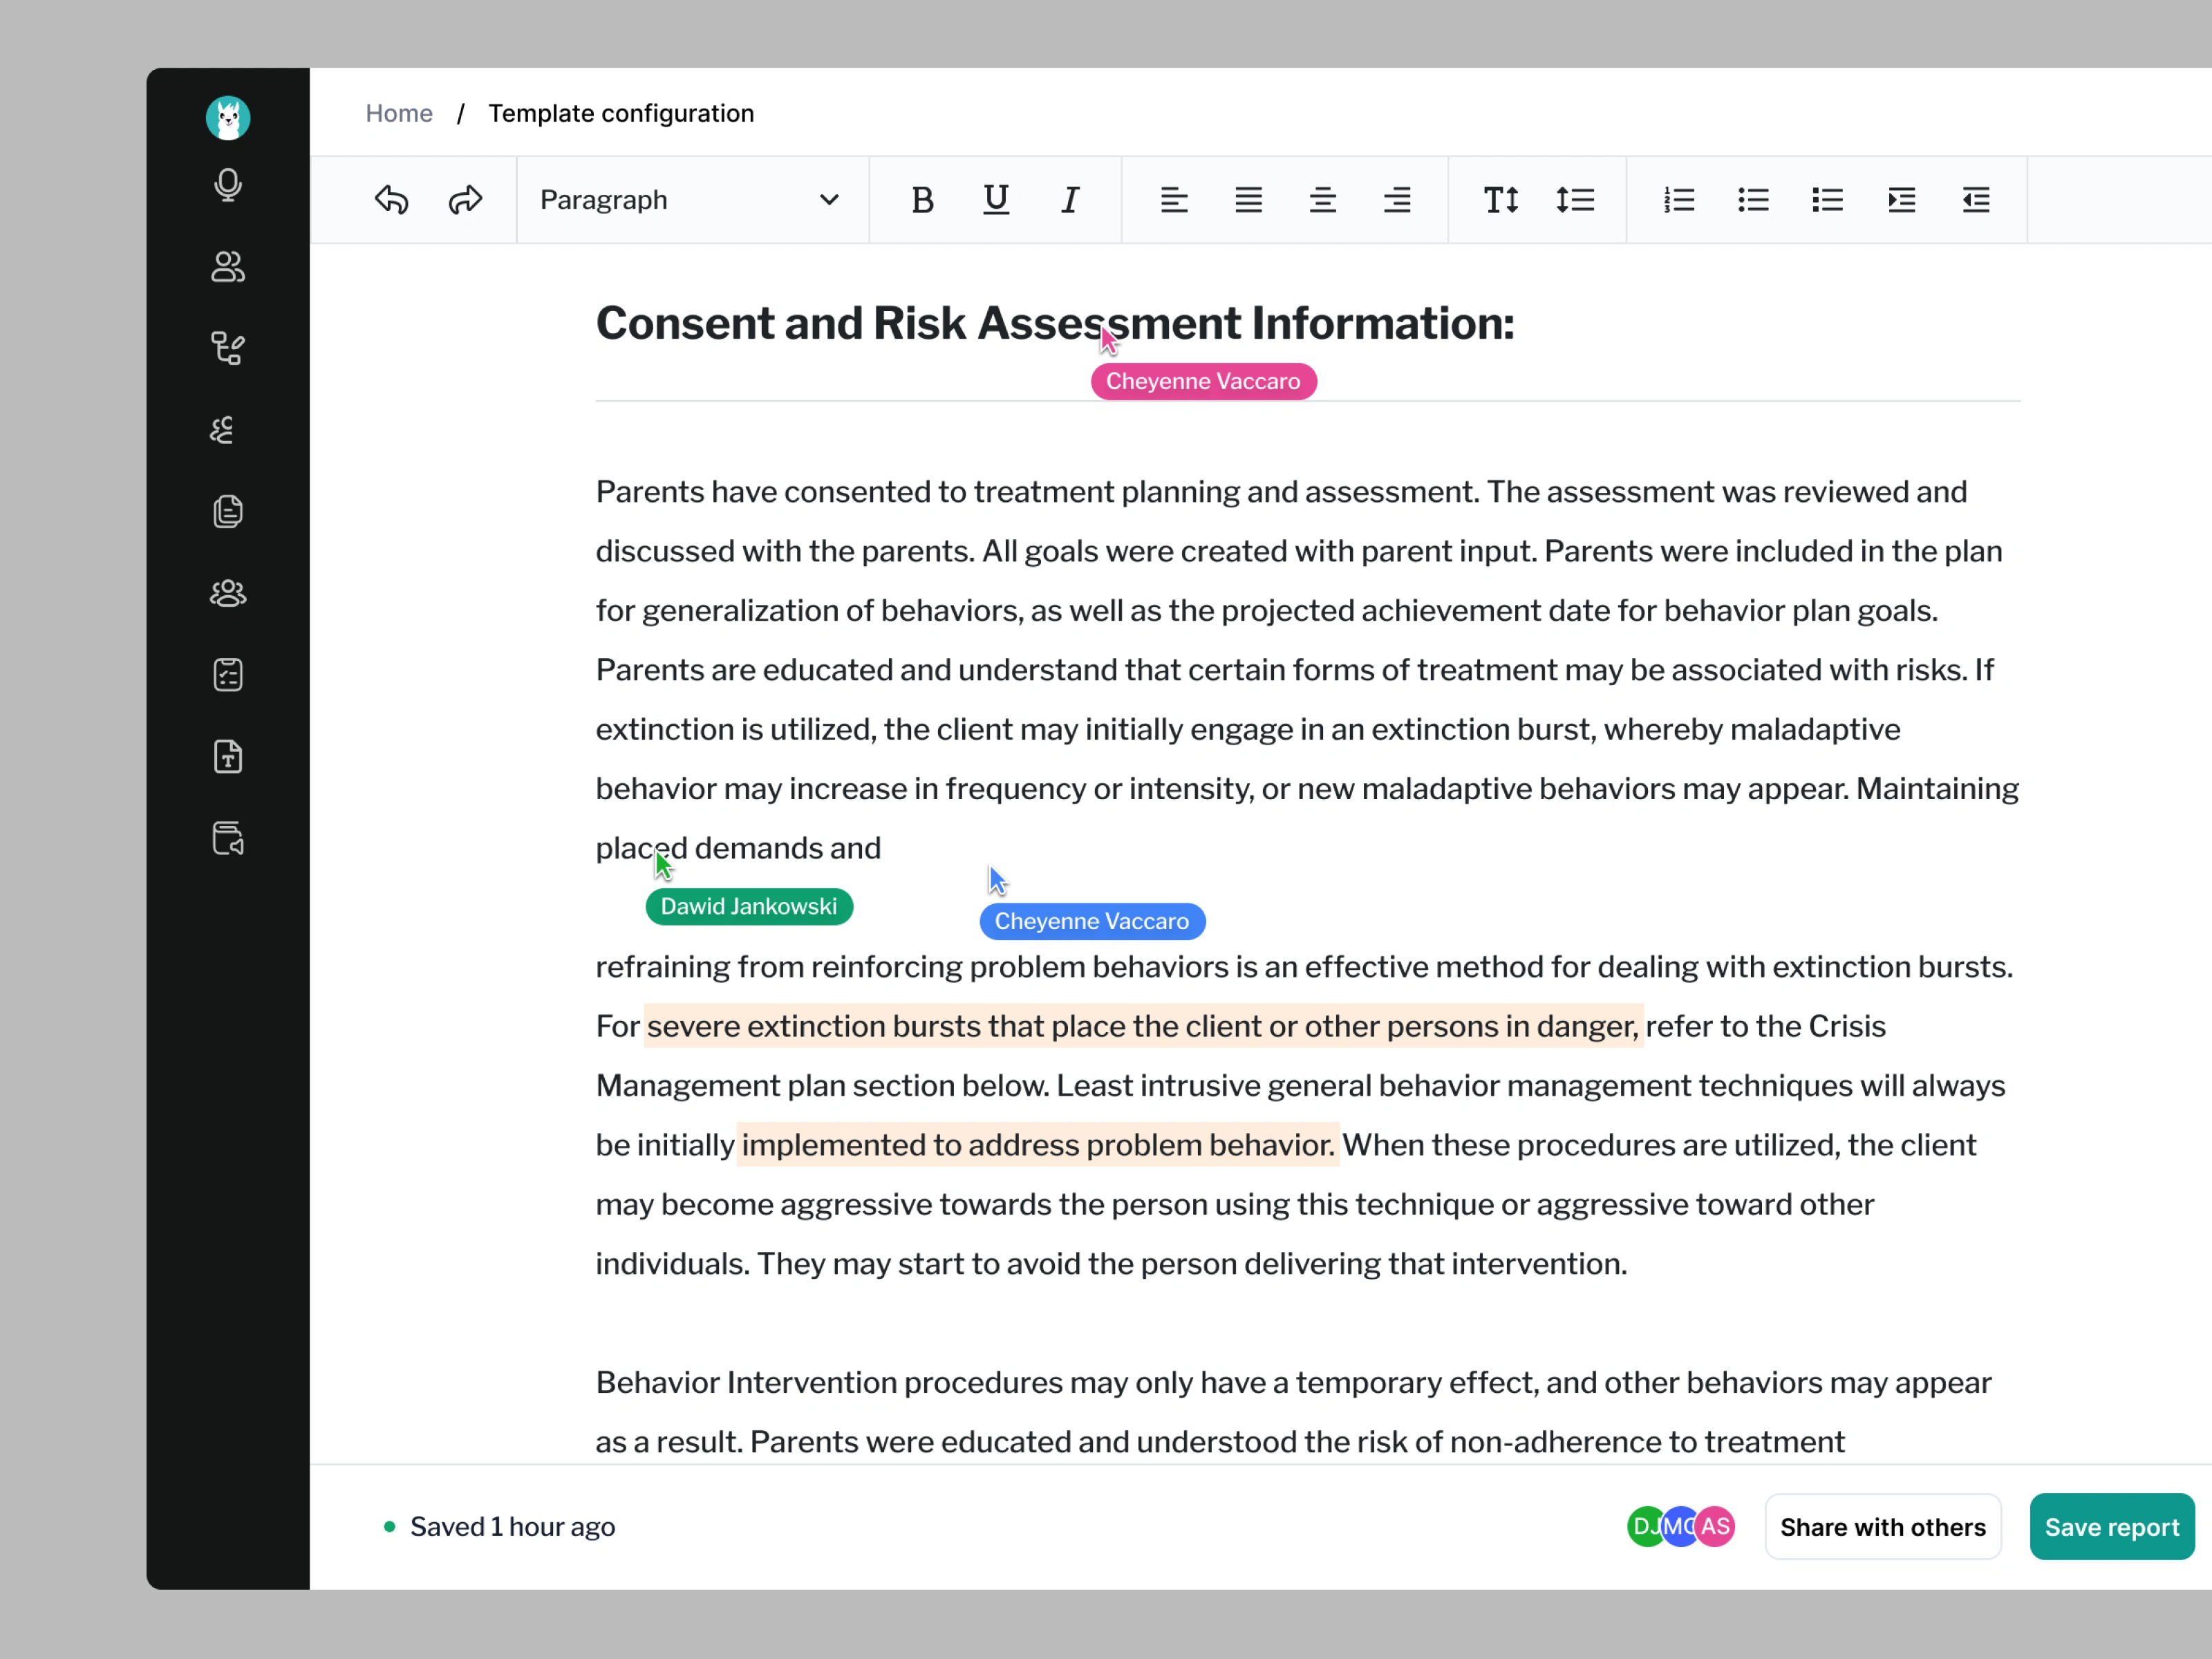The image size is (2212, 1659).
Task: Decrease paragraph indent
Action: 1976,200
